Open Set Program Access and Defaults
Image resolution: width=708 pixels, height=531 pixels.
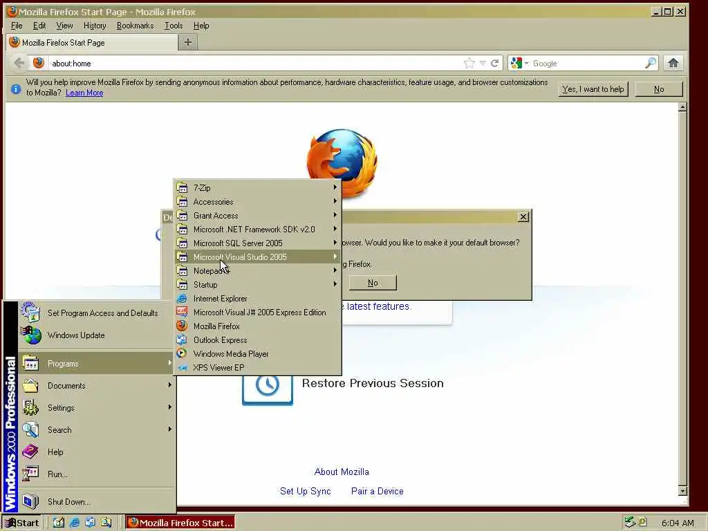pos(96,313)
